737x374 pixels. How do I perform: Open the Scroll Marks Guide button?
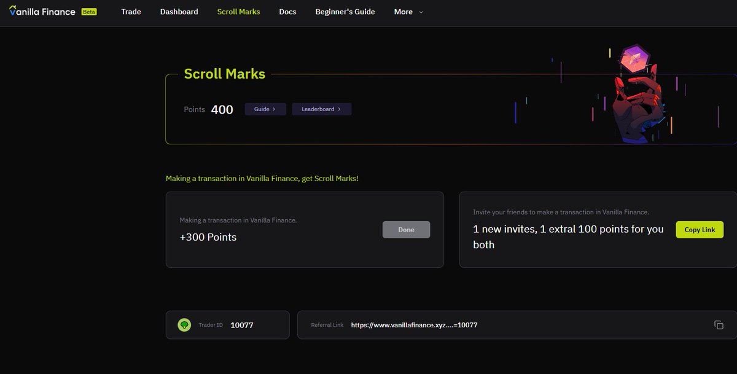[x=265, y=109]
